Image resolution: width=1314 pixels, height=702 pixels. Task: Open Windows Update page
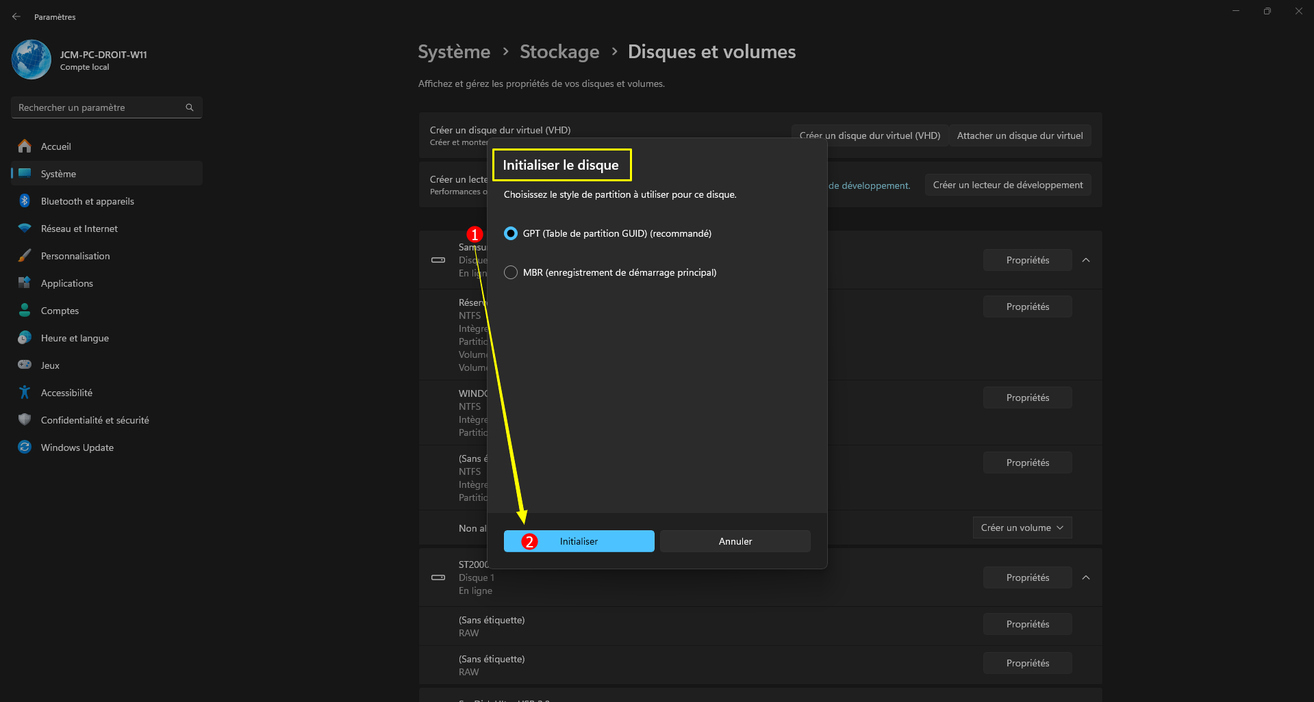click(x=77, y=447)
